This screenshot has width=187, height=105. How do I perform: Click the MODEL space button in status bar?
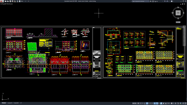(x=134, y=103)
